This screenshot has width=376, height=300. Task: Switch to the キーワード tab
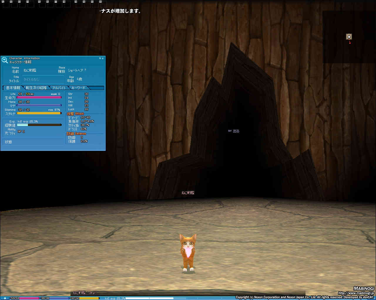click(78, 88)
